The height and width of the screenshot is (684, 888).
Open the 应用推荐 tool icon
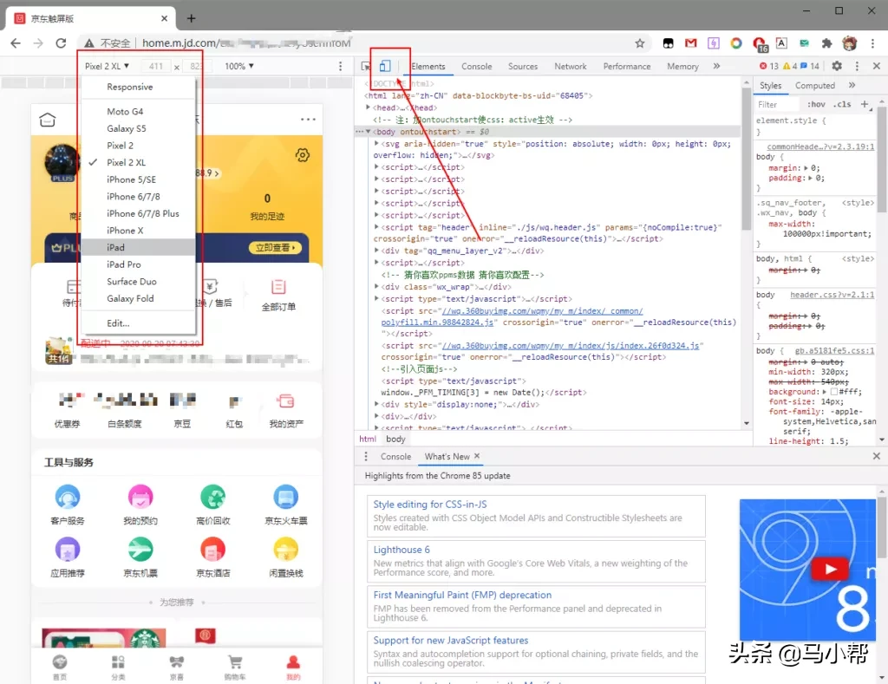(68, 550)
